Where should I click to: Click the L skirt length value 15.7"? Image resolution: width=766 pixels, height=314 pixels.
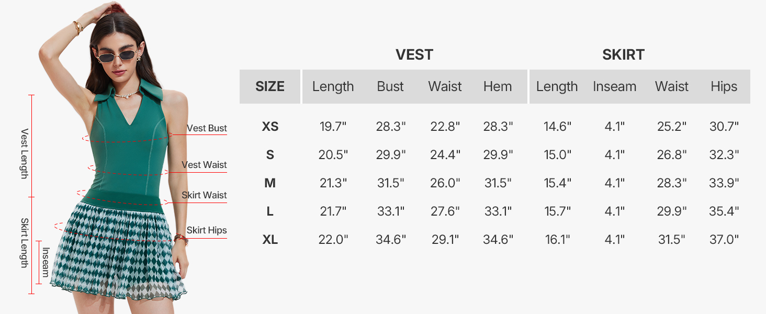(x=557, y=211)
